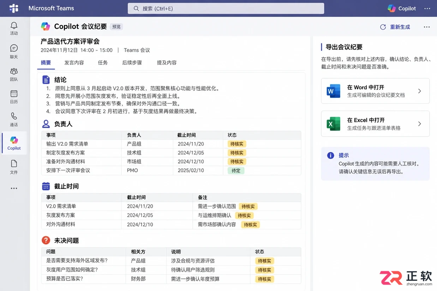This screenshot has width=437, height=291.
Task: Click the Excel application icon
Action: click(x=334, y=124)
